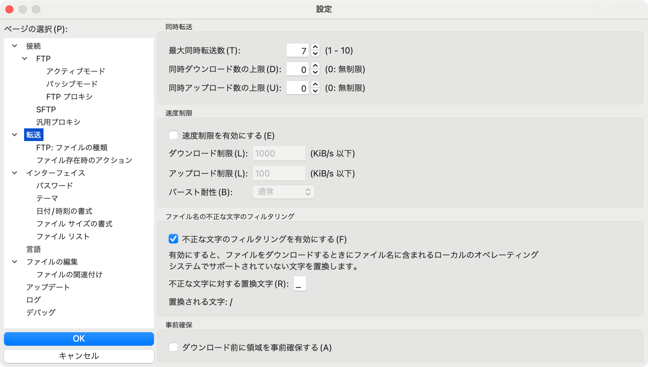This screenshot has height=367, width=648.
Task: Click the replacement character input field
Action: coord(300,284)
